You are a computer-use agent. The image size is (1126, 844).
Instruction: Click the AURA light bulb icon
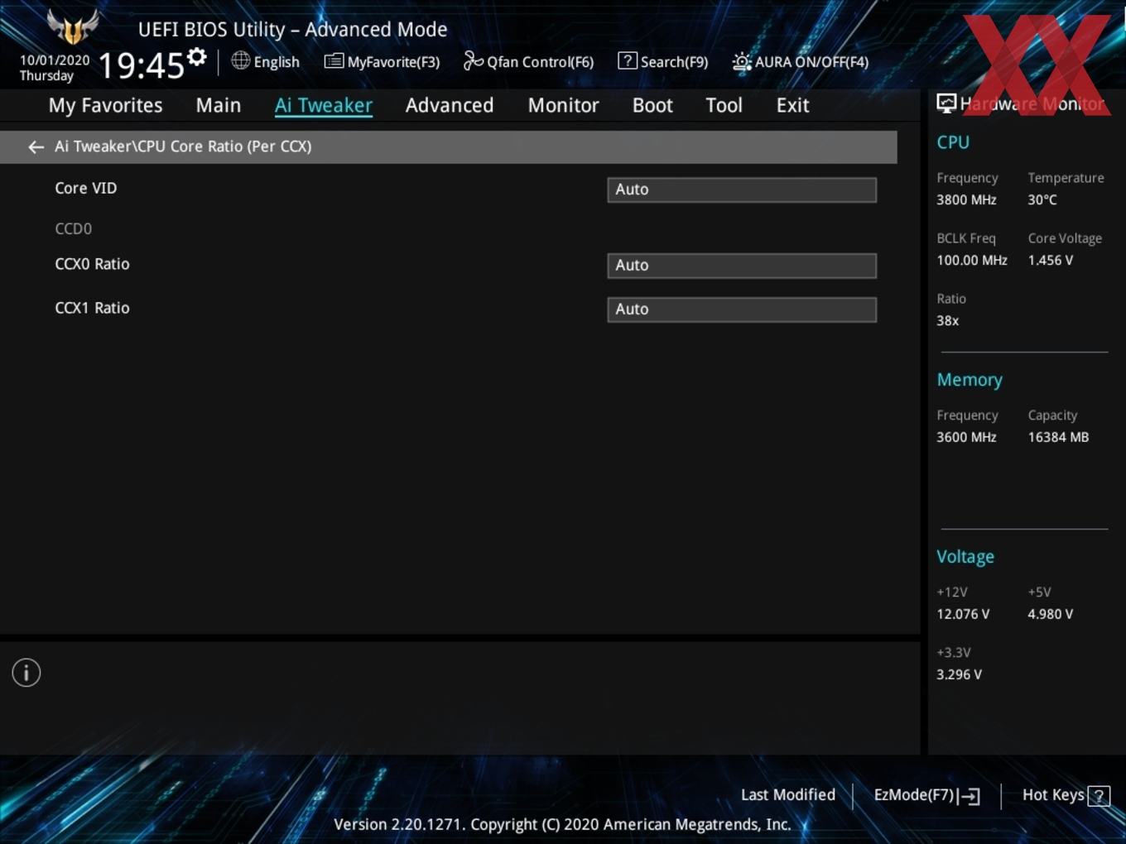742,62
